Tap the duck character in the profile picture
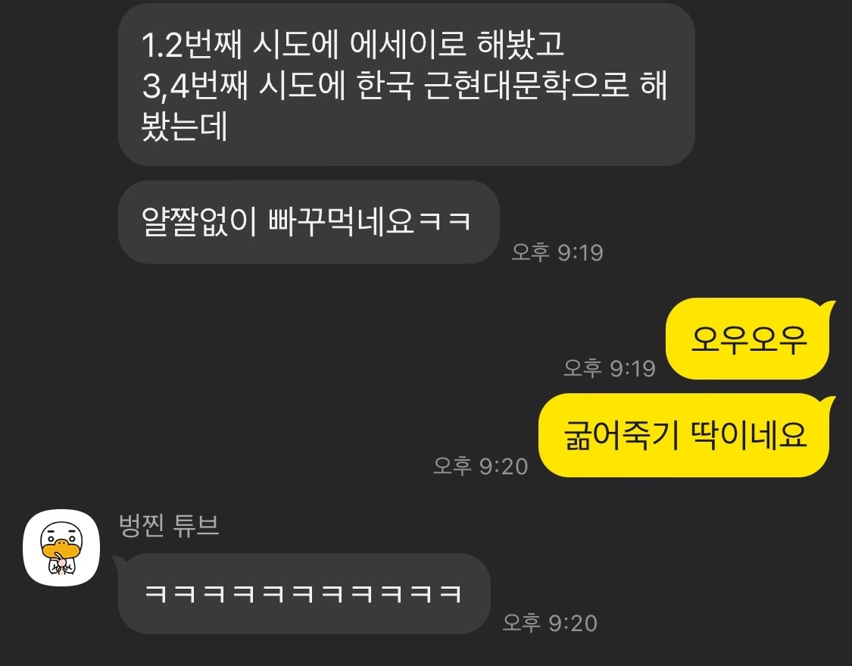The image size is (852, 666). [x=61, y=548]
